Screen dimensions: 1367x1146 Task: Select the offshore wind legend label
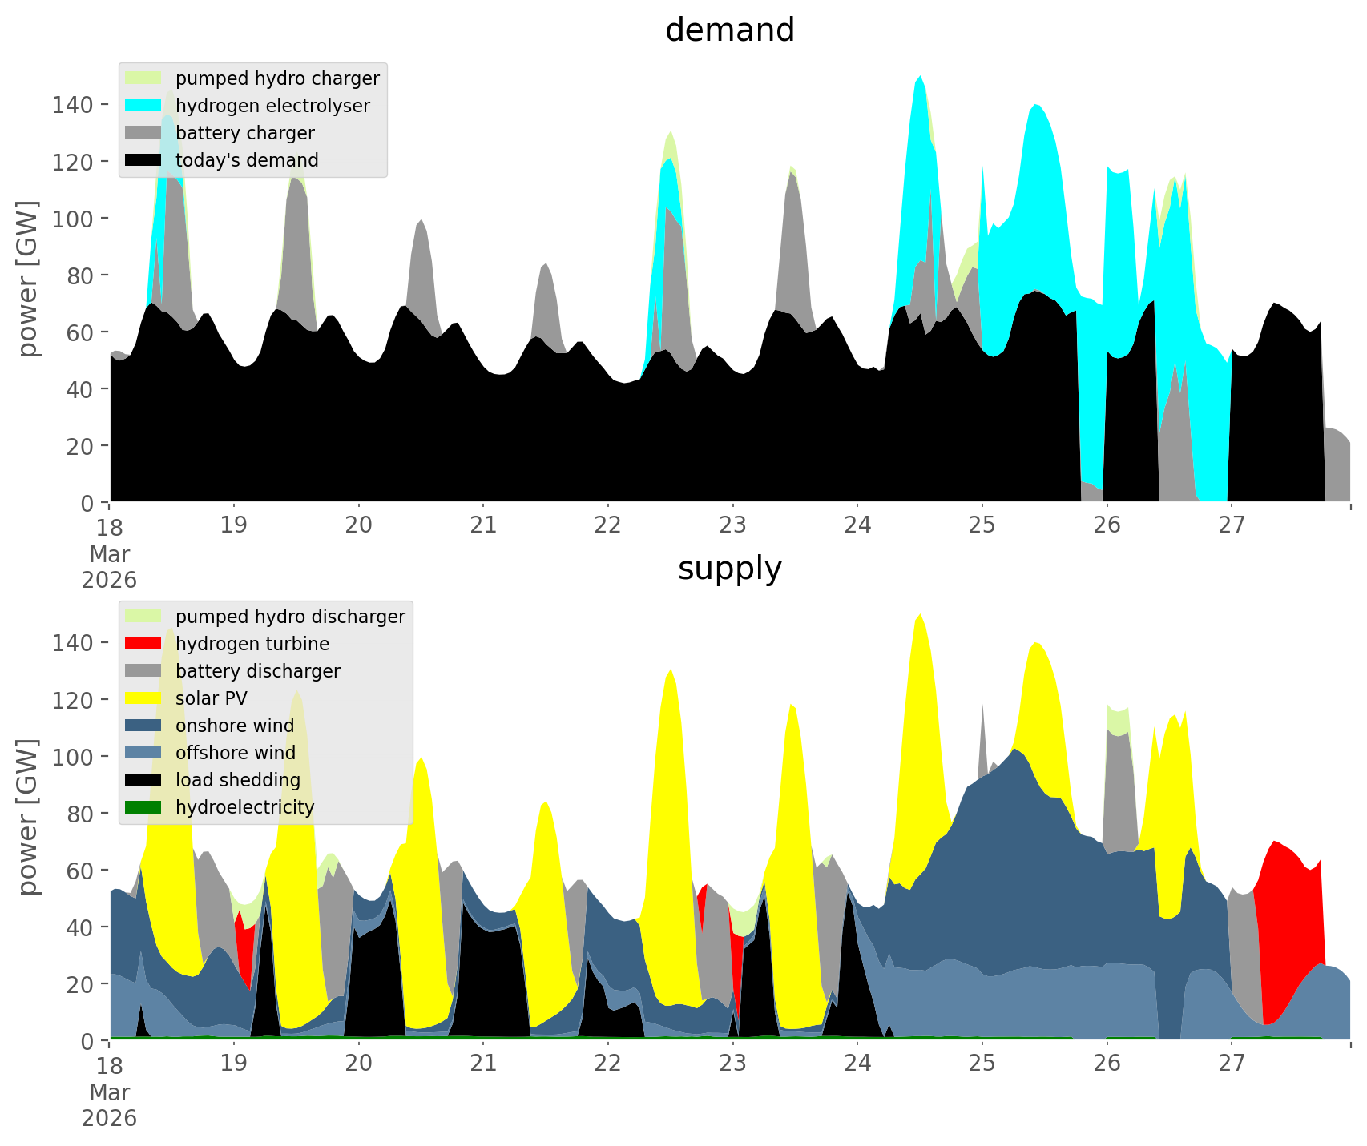[235, 753]
